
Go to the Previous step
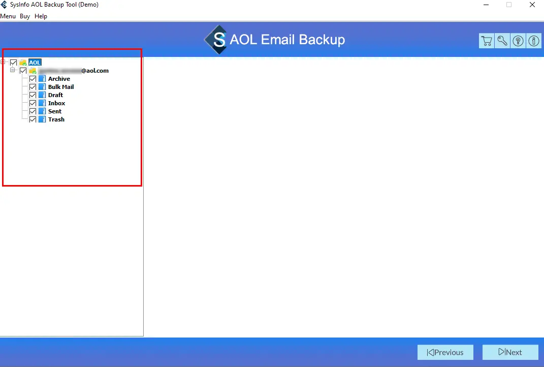pyautogui.click(x=445, y=352)
